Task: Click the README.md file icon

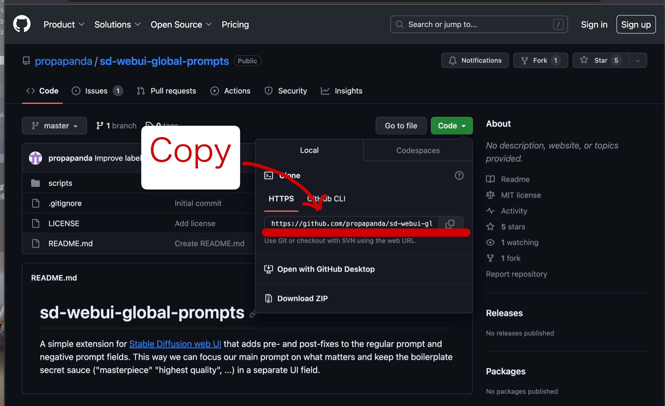Action: point(36,243)
